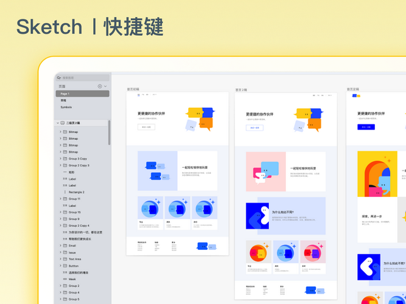406x304 pixels.
Task: Click the 为什么如此不同? heading in 首页 2稿
Action: coord(282,212)
